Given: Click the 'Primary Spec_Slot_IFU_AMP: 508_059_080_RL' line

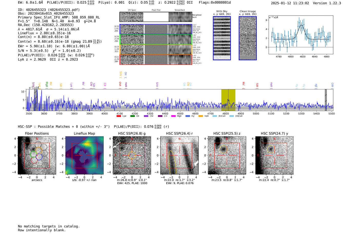Looking at the screenshot, I should coord(59,17).
